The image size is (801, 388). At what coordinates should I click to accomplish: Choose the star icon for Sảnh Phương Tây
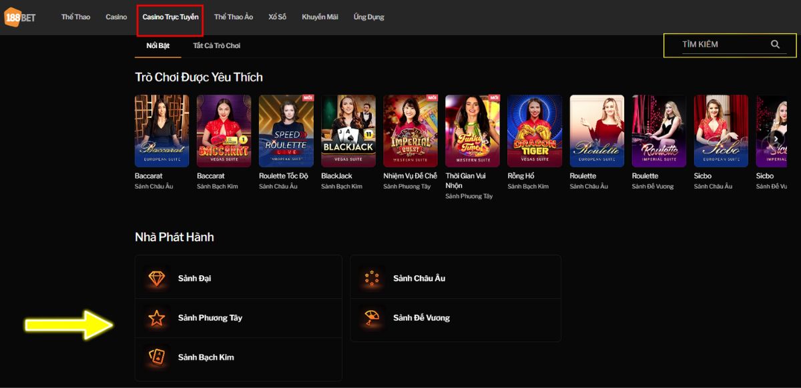tap(157, 318)
